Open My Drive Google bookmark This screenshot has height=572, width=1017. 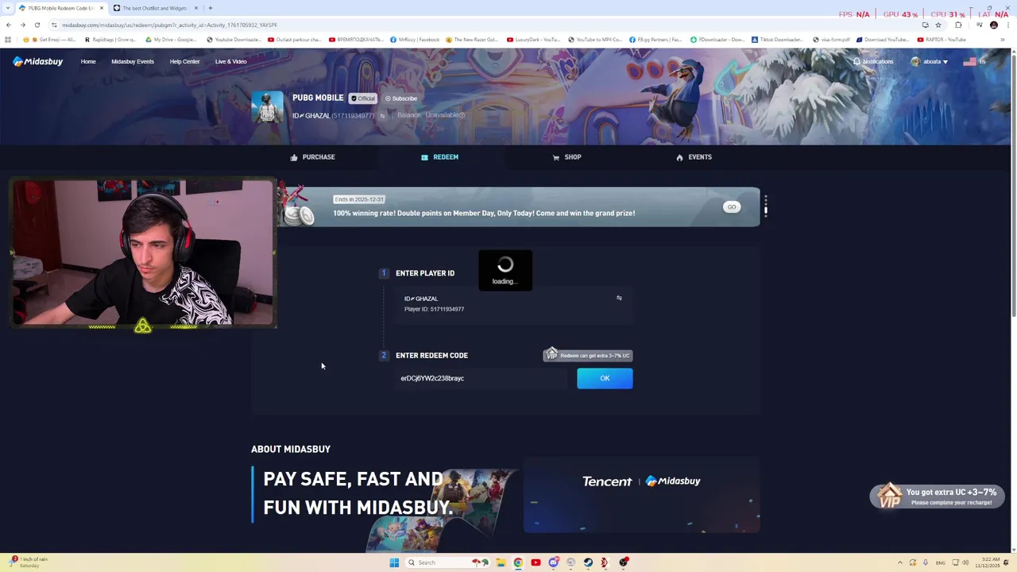click(x=171, y=39)
